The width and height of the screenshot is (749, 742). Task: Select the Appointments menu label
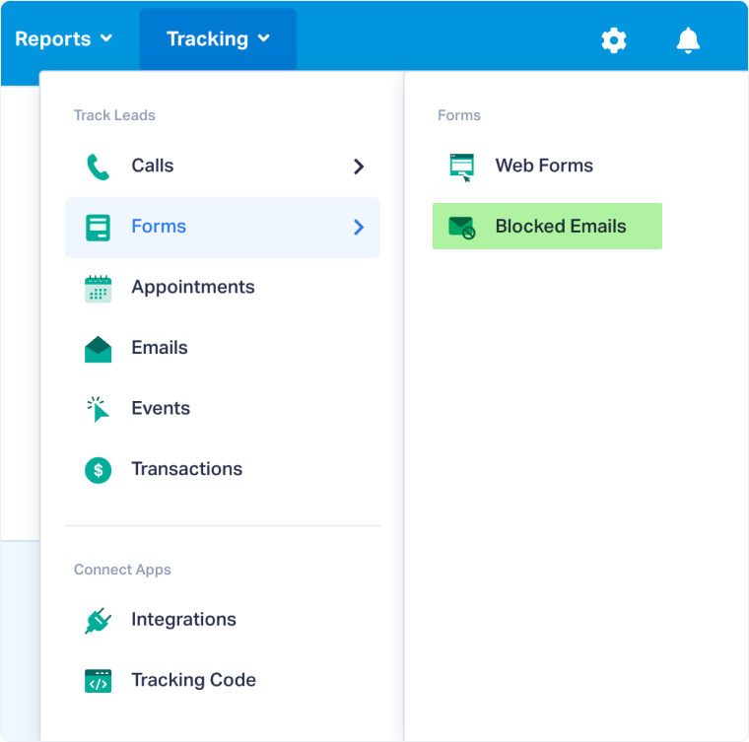193,288
